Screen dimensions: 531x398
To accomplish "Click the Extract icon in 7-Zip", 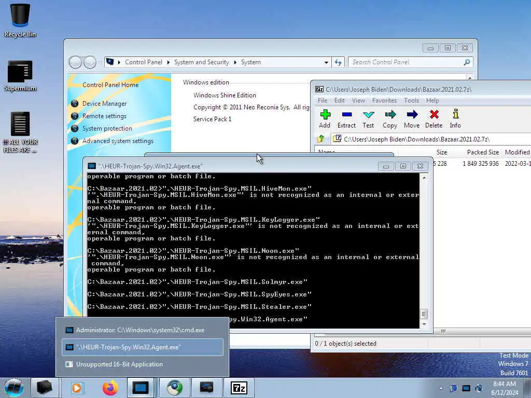I will pyautogui.click(x=346, y=119).
